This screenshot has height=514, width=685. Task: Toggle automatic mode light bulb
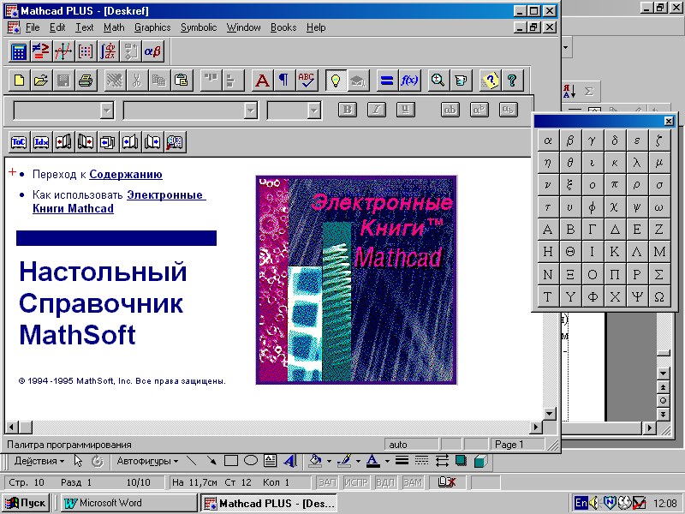click(x=336, y=81)
